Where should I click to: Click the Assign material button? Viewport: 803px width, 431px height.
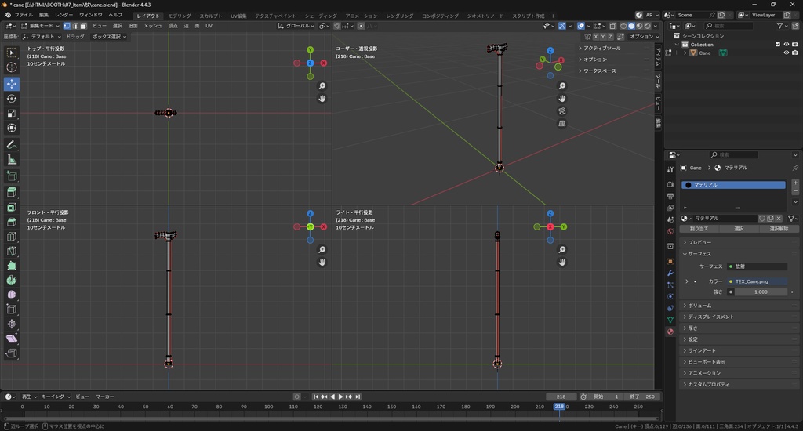(x=699, y=229)
